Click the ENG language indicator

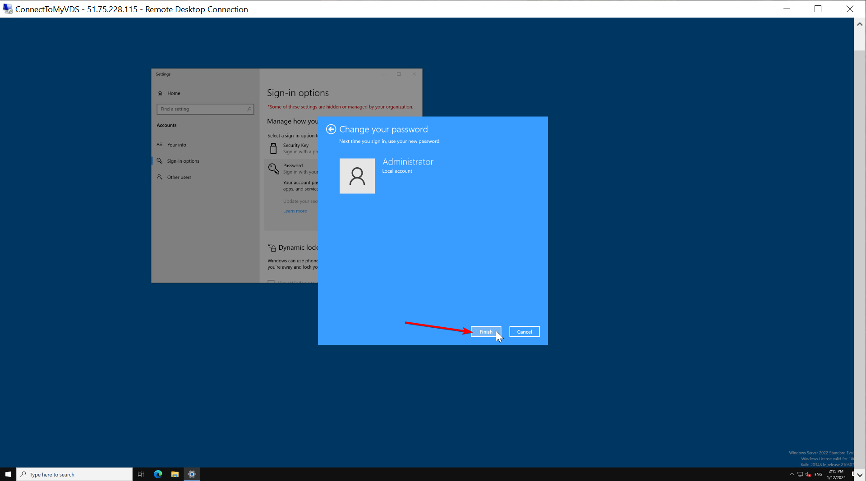pyautogui.click(x=818, y=474)
